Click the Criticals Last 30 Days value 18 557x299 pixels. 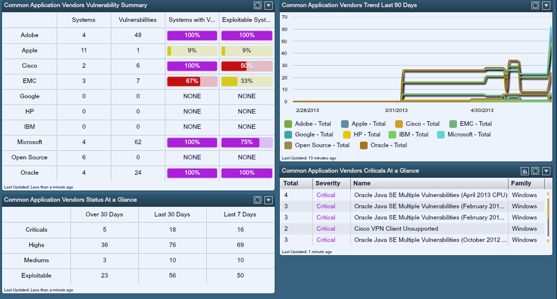click(173, 230)
